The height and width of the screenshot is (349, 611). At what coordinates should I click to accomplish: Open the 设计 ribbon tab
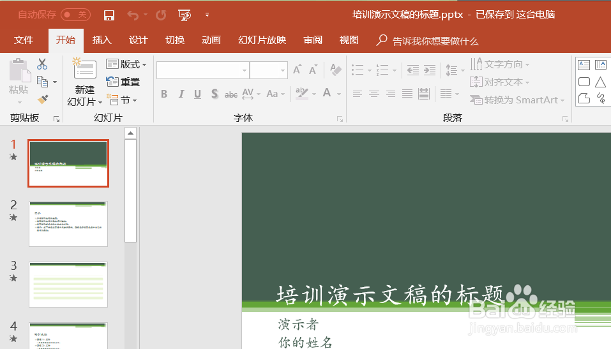[x=139, y=40]
